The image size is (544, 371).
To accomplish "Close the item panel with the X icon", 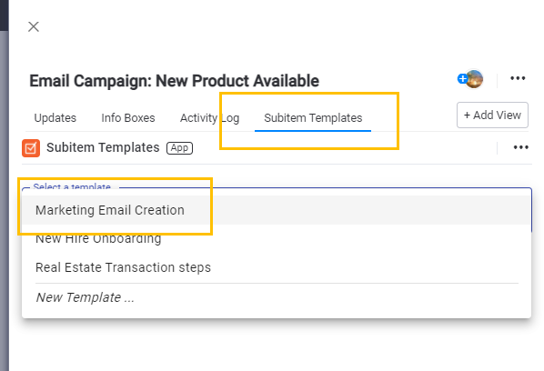I will click(34, 26).
